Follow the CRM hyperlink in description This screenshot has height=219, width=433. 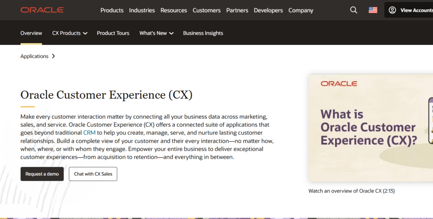[89, 133]
